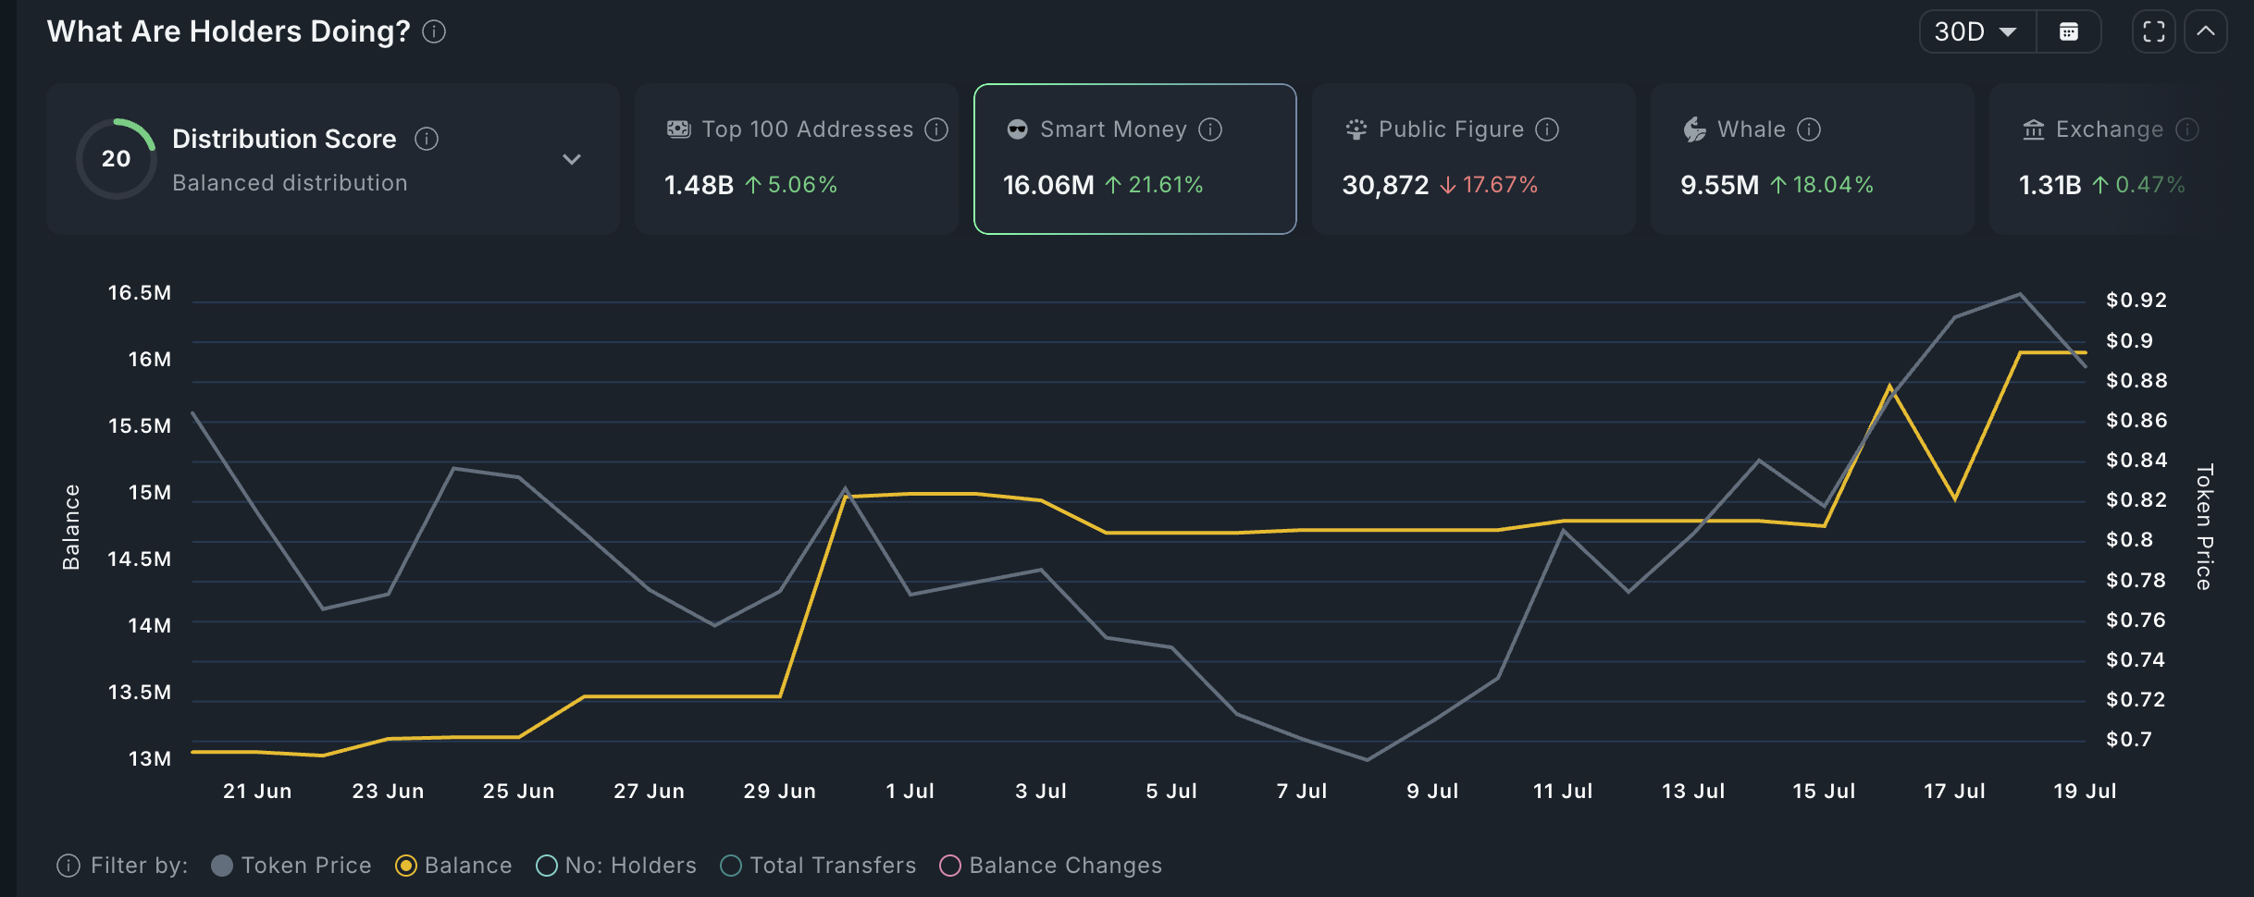Expand the Distribution Score chevron
2254x897 pixels.
point(572,159)
